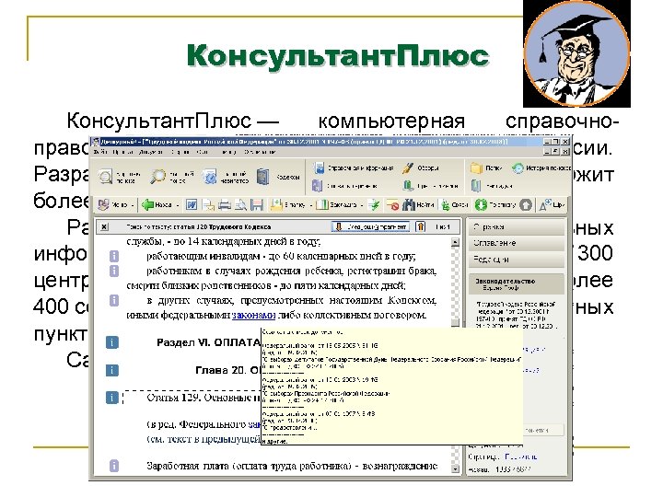Click the document vertical scrollbar thumb

coord(455,322)
